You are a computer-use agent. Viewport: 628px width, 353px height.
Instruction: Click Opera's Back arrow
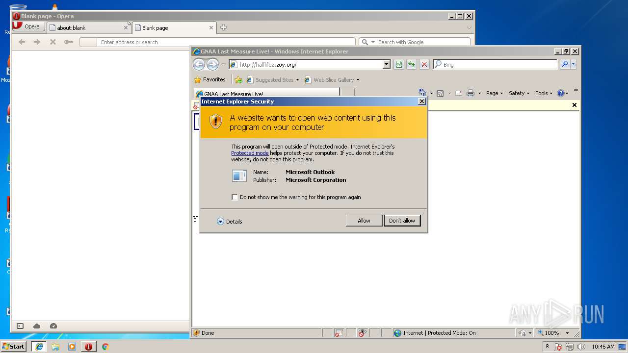tap(22, 42)
